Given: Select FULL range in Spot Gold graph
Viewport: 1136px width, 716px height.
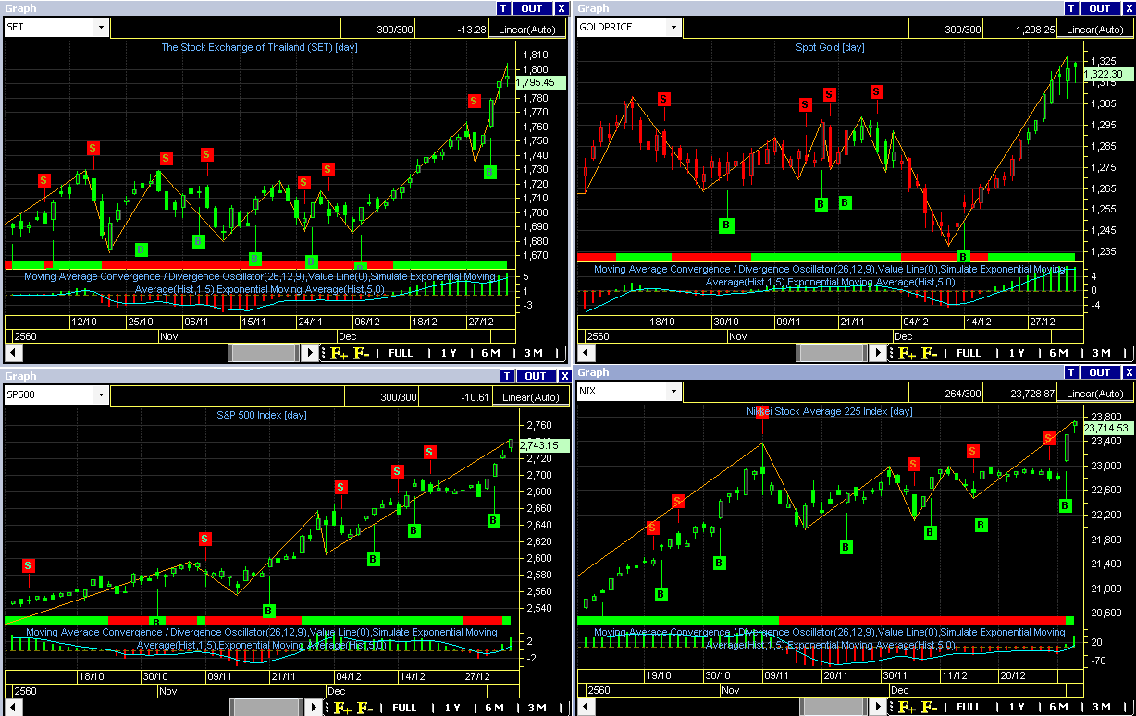Looking at the screenshot, I should click(969, 353).
